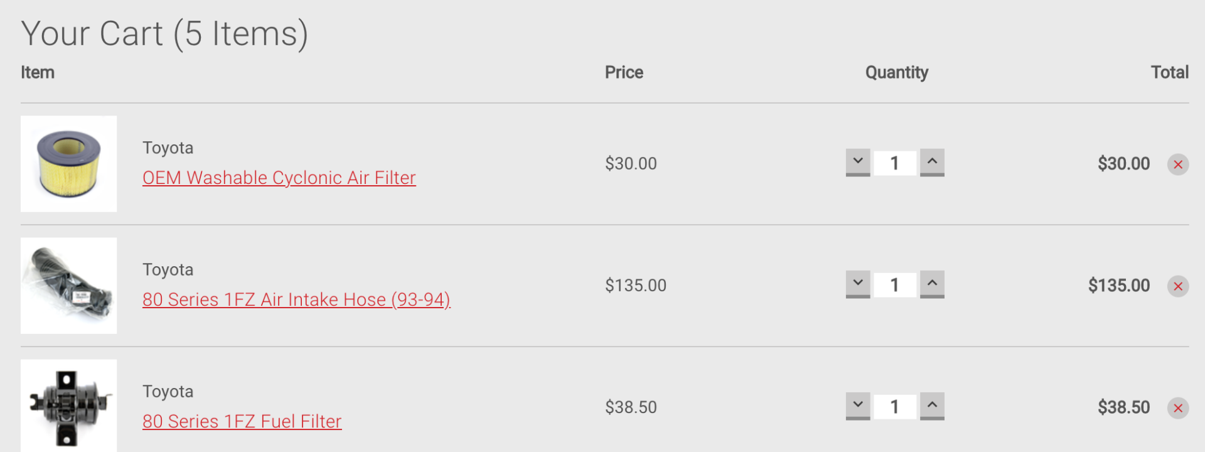
Task: Focus the Air Intake Hose quantity field
Action: point(895,285)
